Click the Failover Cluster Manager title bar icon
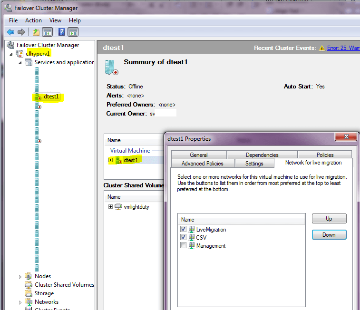This screenshot has height=310, width=360. [x=8, y=8]
